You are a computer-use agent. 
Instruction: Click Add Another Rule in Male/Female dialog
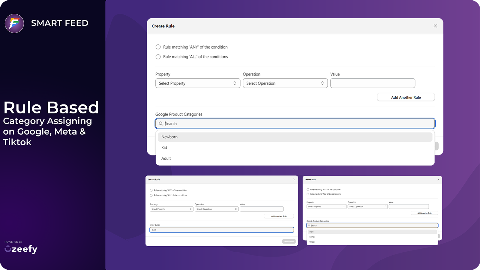424,213
